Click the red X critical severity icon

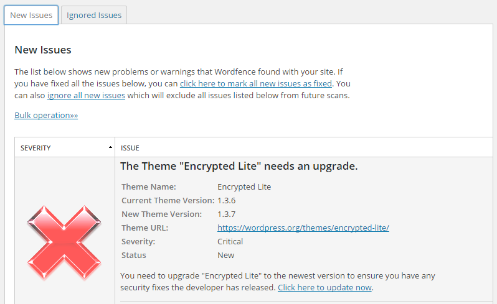[x=64, y=242]
